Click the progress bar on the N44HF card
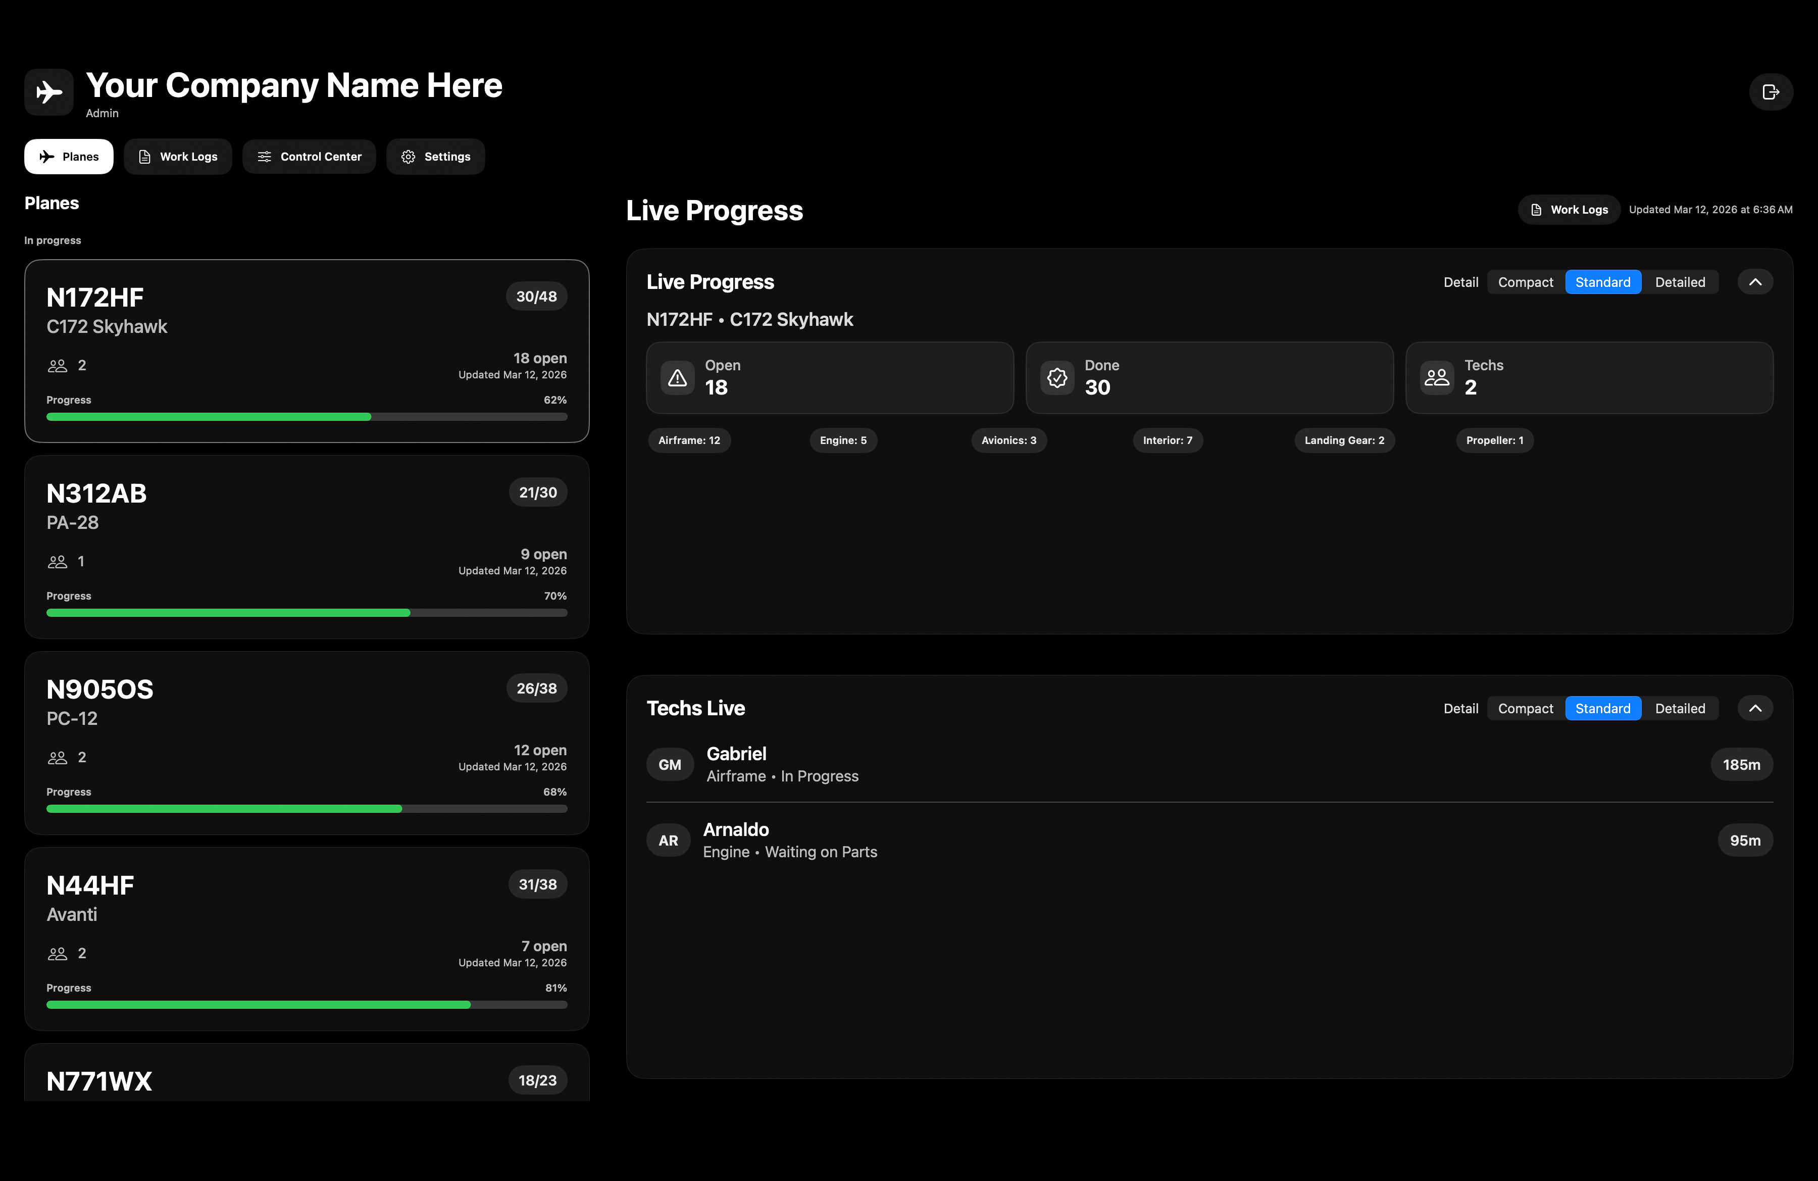The width and height of the screenshot is (1818, 1181). pos(307,1005)
